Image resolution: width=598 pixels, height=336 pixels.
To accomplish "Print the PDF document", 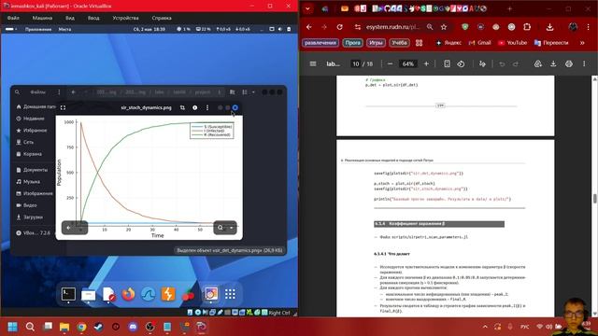I will coord(569,64).
